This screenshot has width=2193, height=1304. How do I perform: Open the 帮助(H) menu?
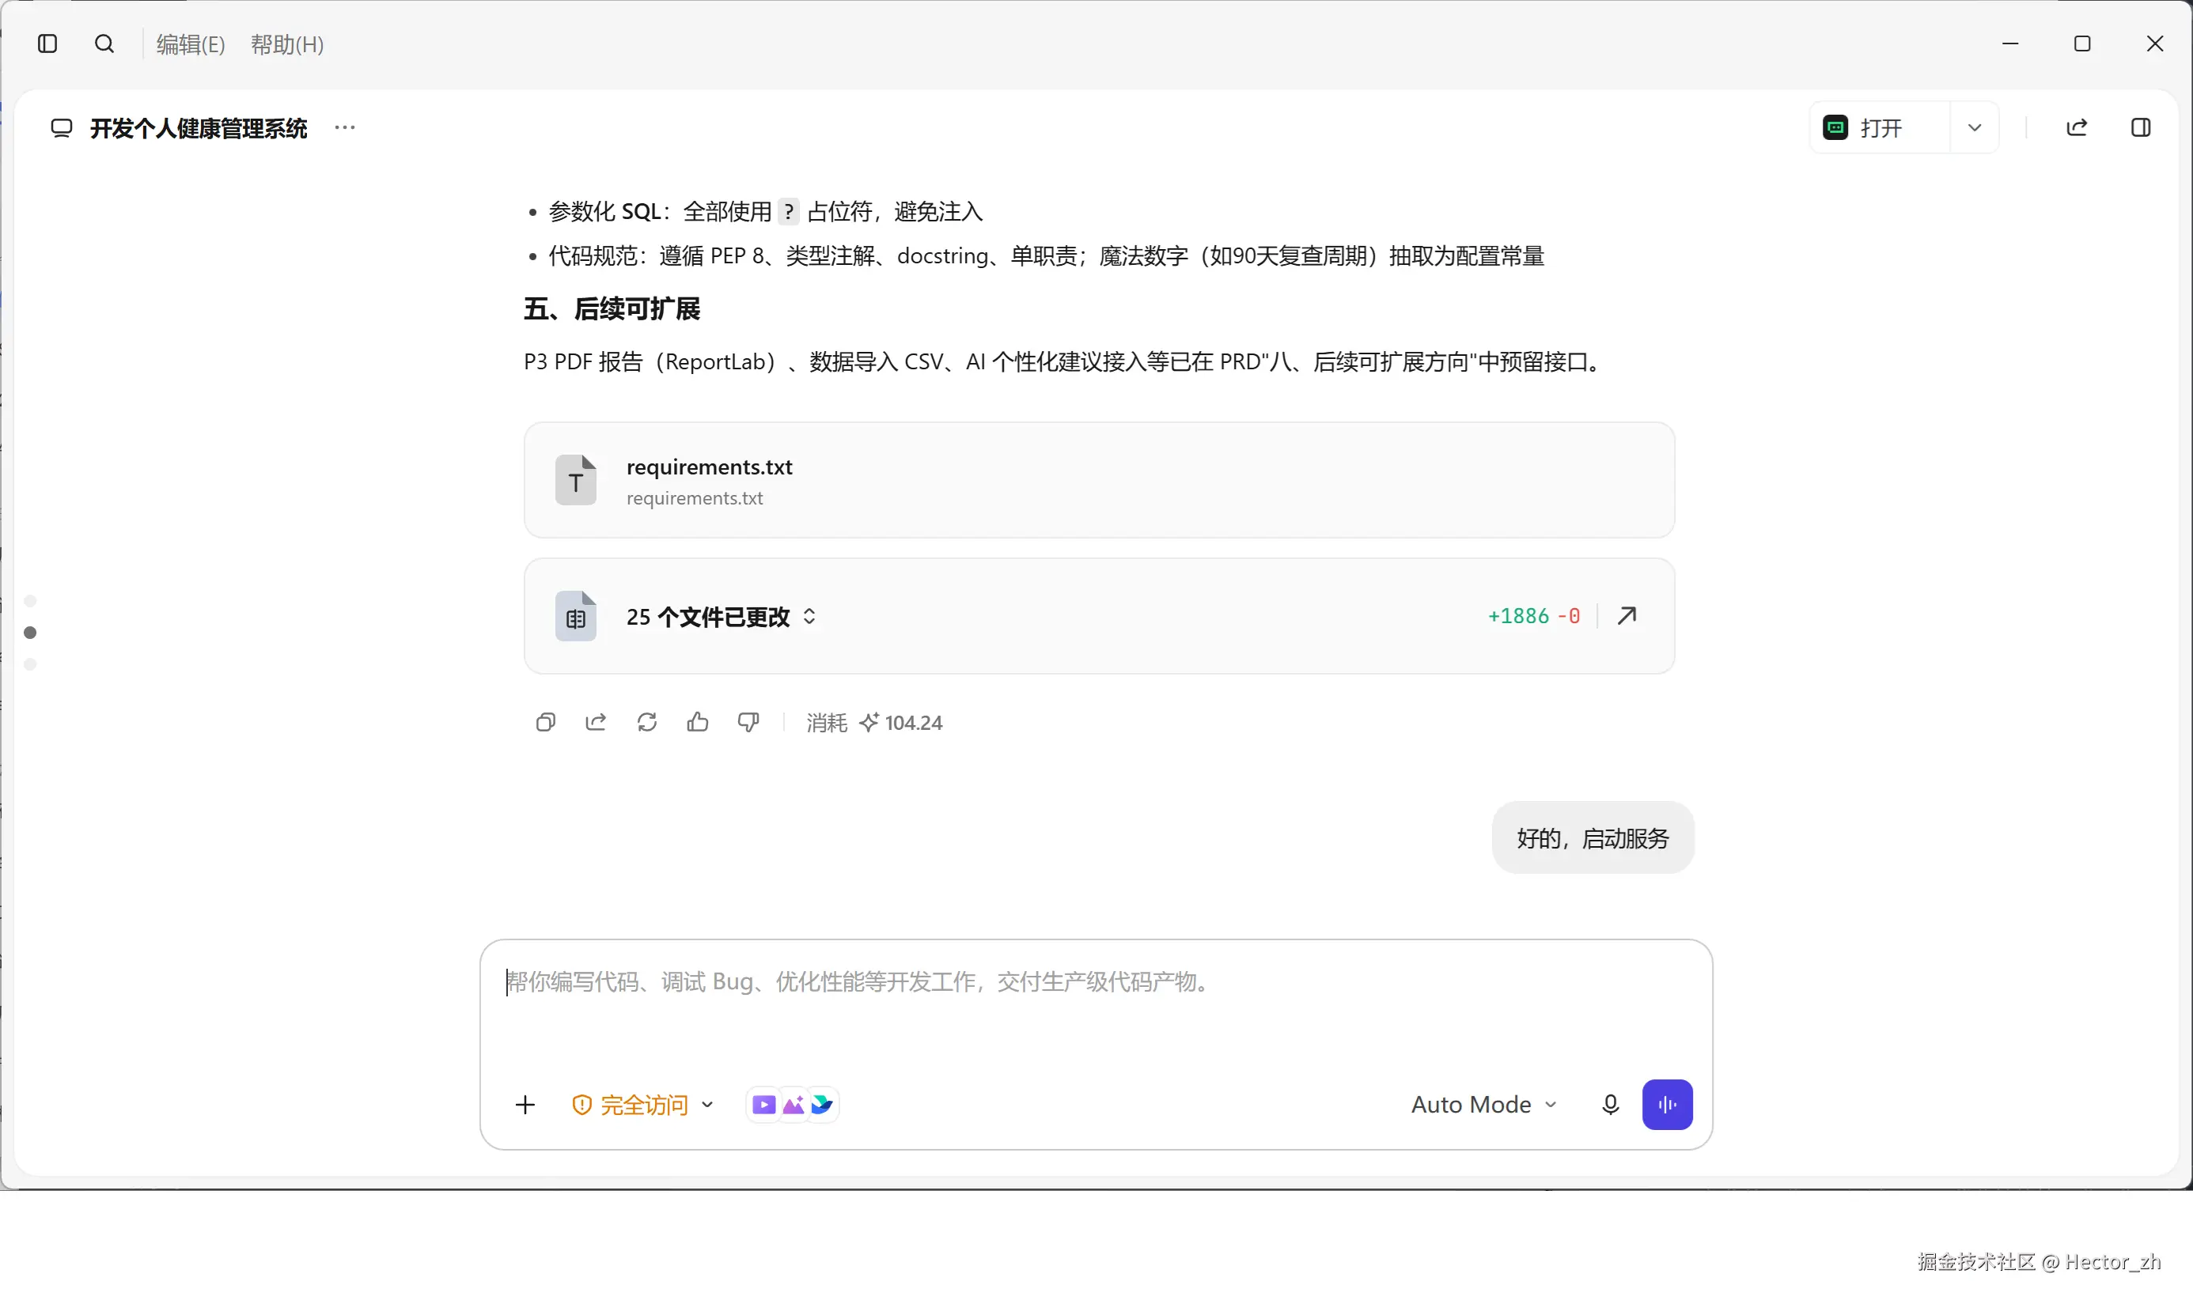click(287, 44)
